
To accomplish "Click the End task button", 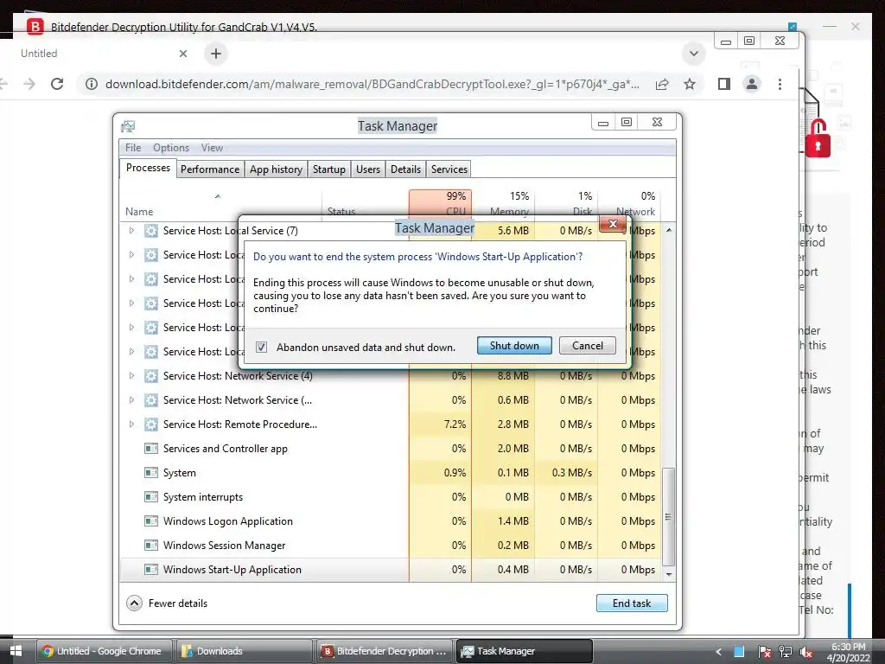I will pyautogui.click(x=632, y=603).
